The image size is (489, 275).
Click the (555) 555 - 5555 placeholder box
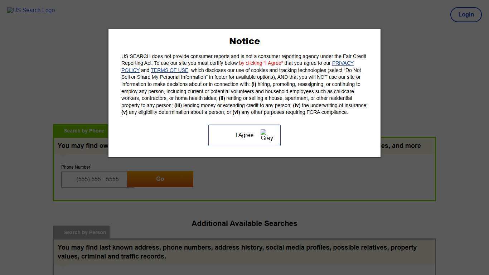pos(94,179)
